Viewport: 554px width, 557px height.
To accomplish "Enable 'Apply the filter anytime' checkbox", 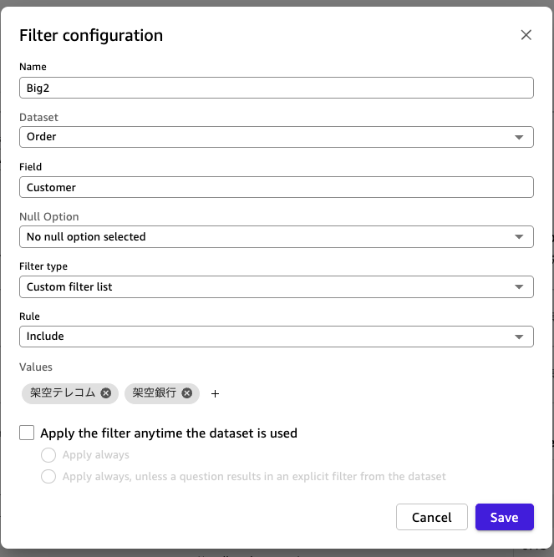I will [28, 433].
